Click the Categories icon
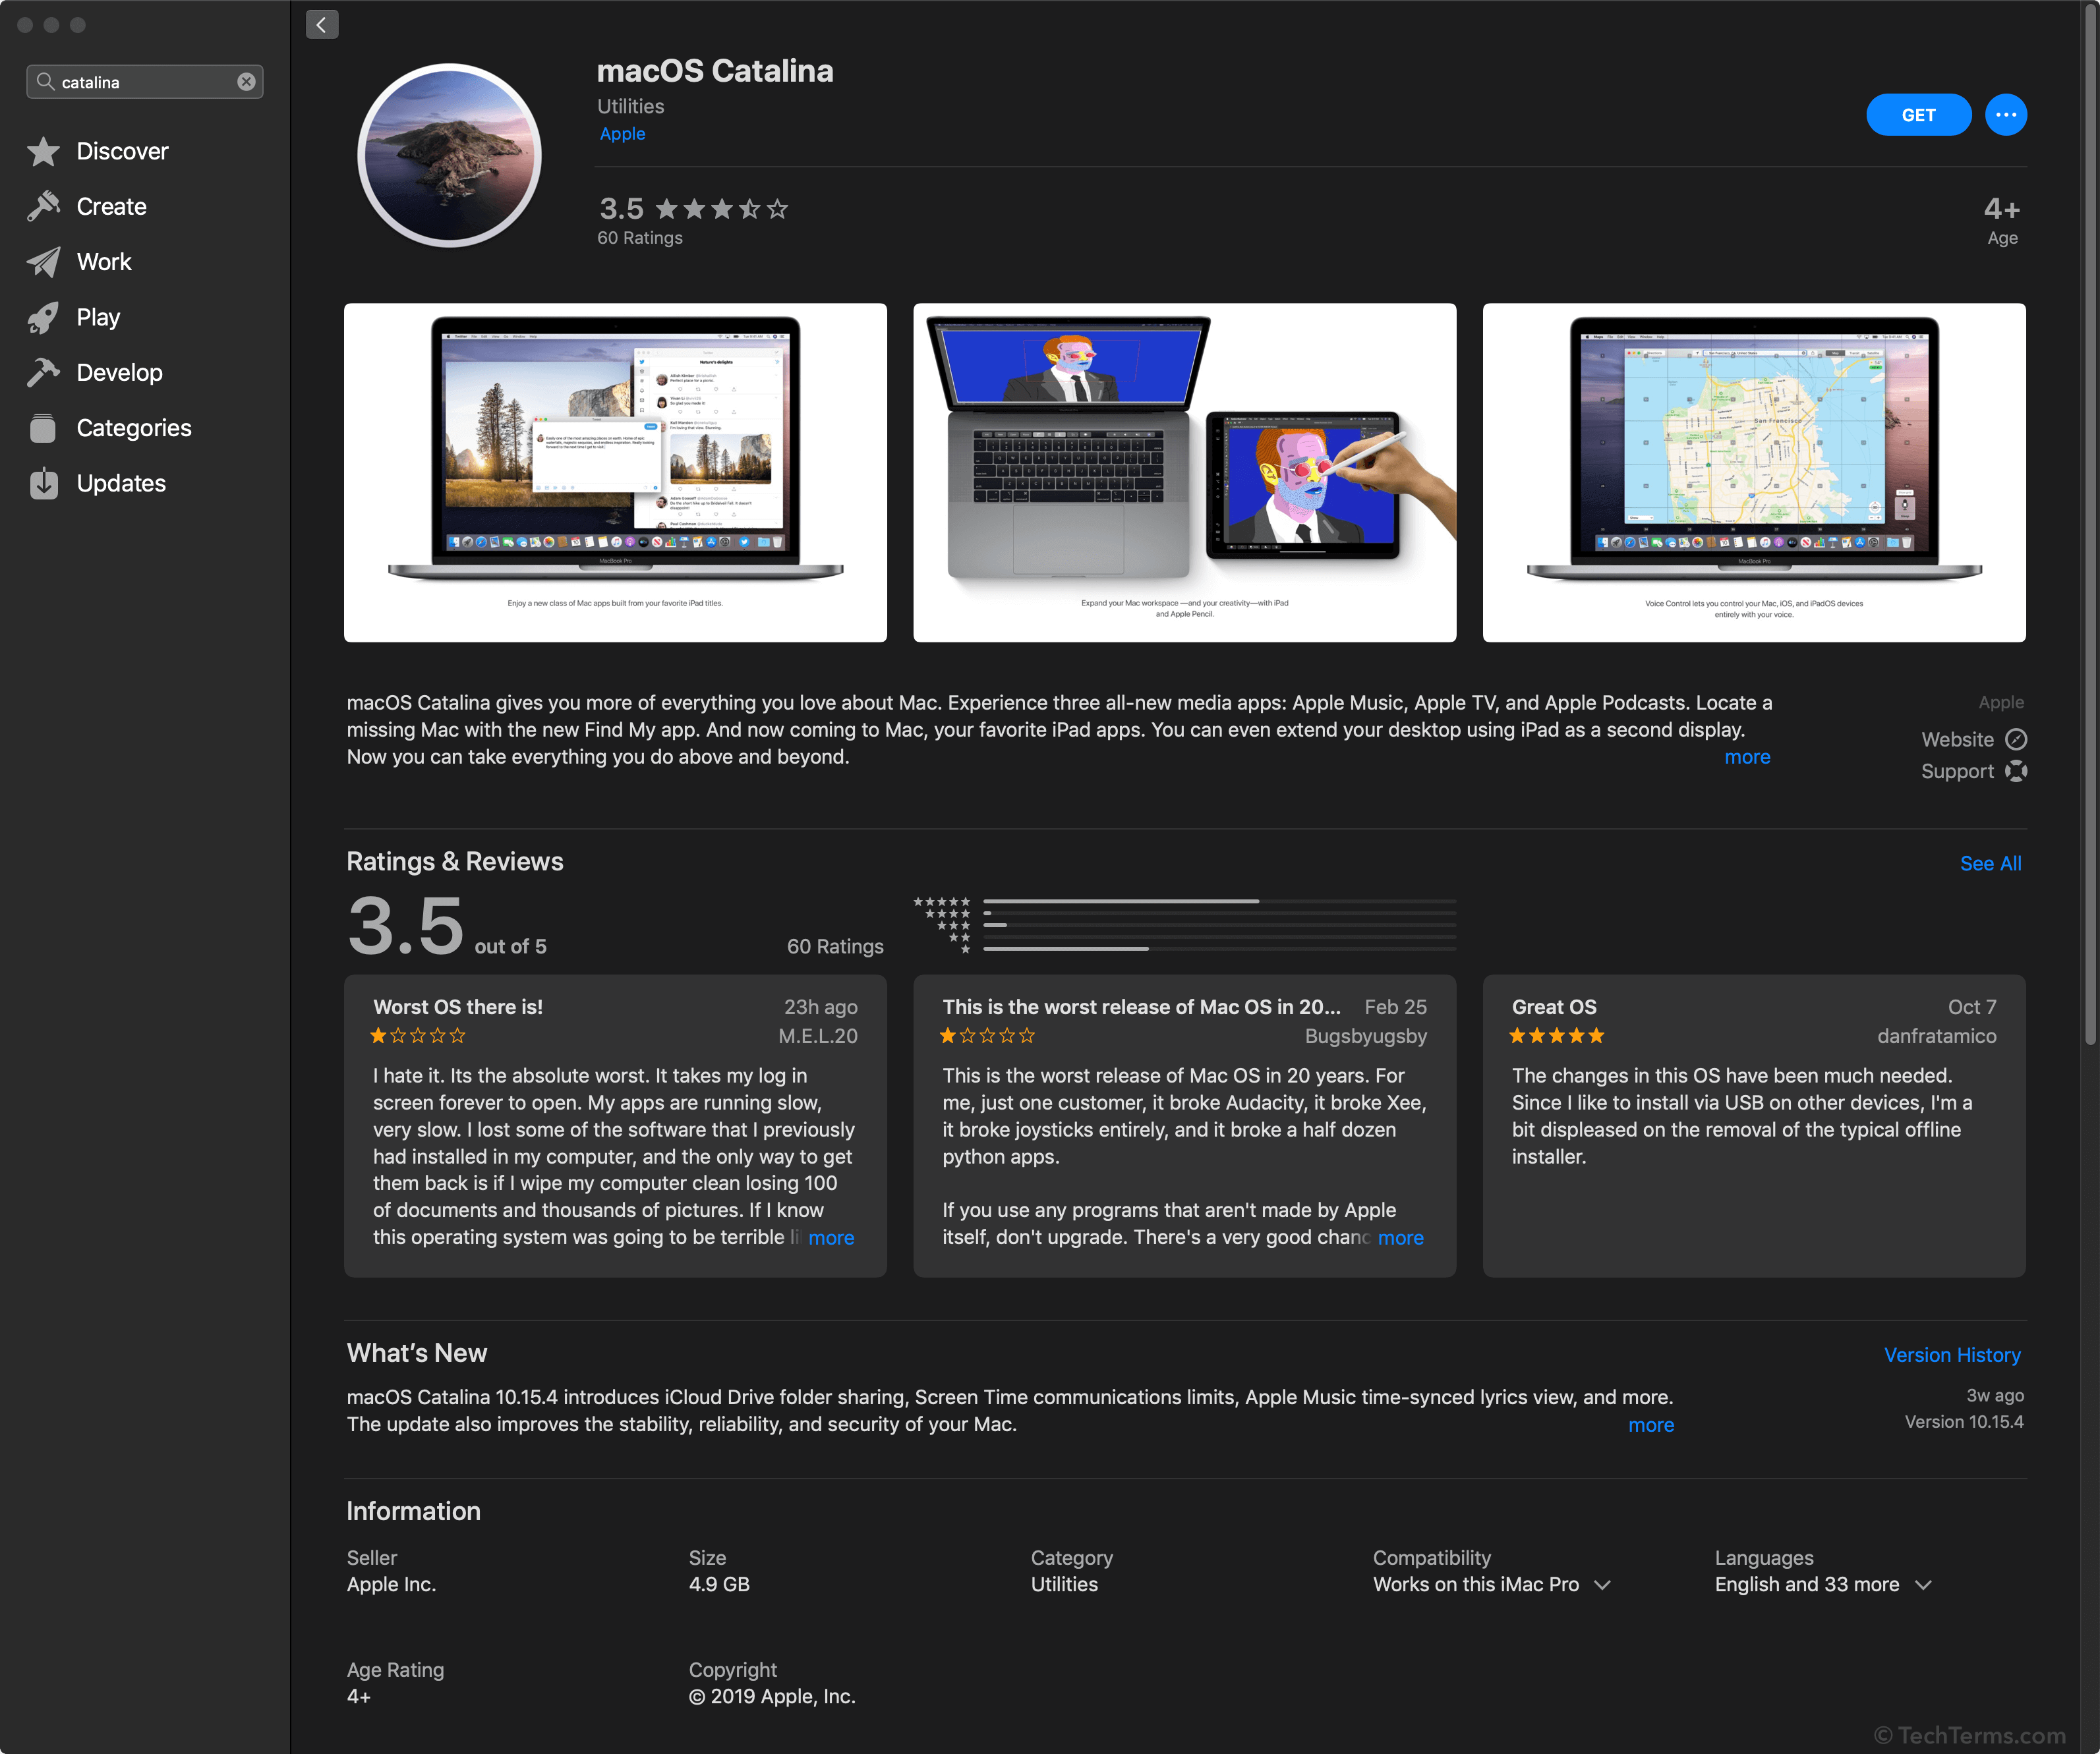This screenshot has width=2100, height=1754. [x=44, y=428]
